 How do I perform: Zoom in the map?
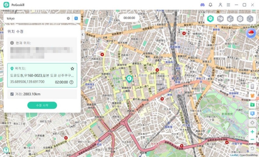252,132
